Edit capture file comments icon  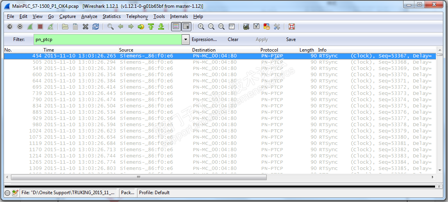coord(15,193)
